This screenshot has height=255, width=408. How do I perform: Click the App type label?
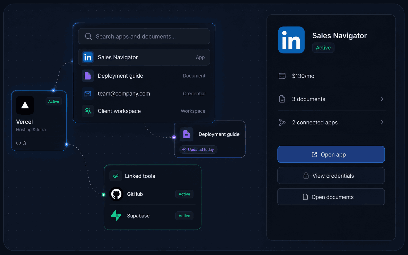pyautogui.click(x=200, y=58)
